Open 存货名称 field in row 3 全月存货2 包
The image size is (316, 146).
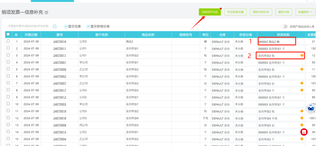point(281,56)
